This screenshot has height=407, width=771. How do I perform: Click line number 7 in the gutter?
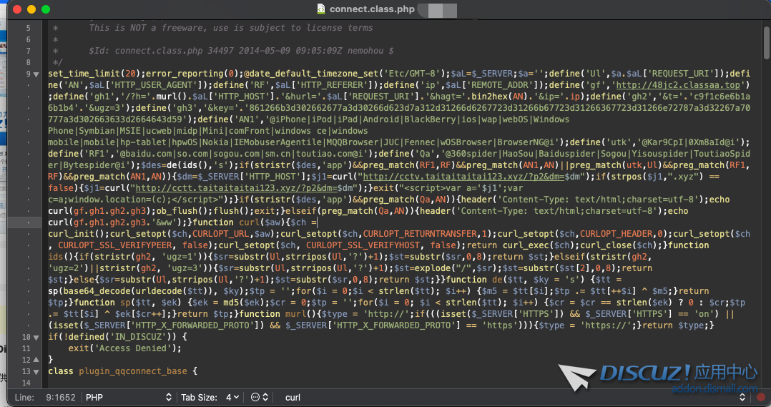28,51
